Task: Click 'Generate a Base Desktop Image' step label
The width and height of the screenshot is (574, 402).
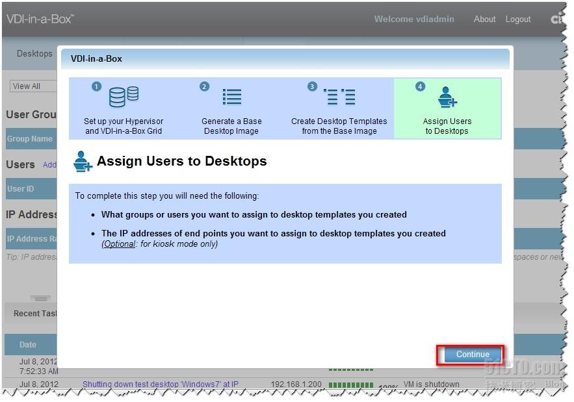Action: 231,126
